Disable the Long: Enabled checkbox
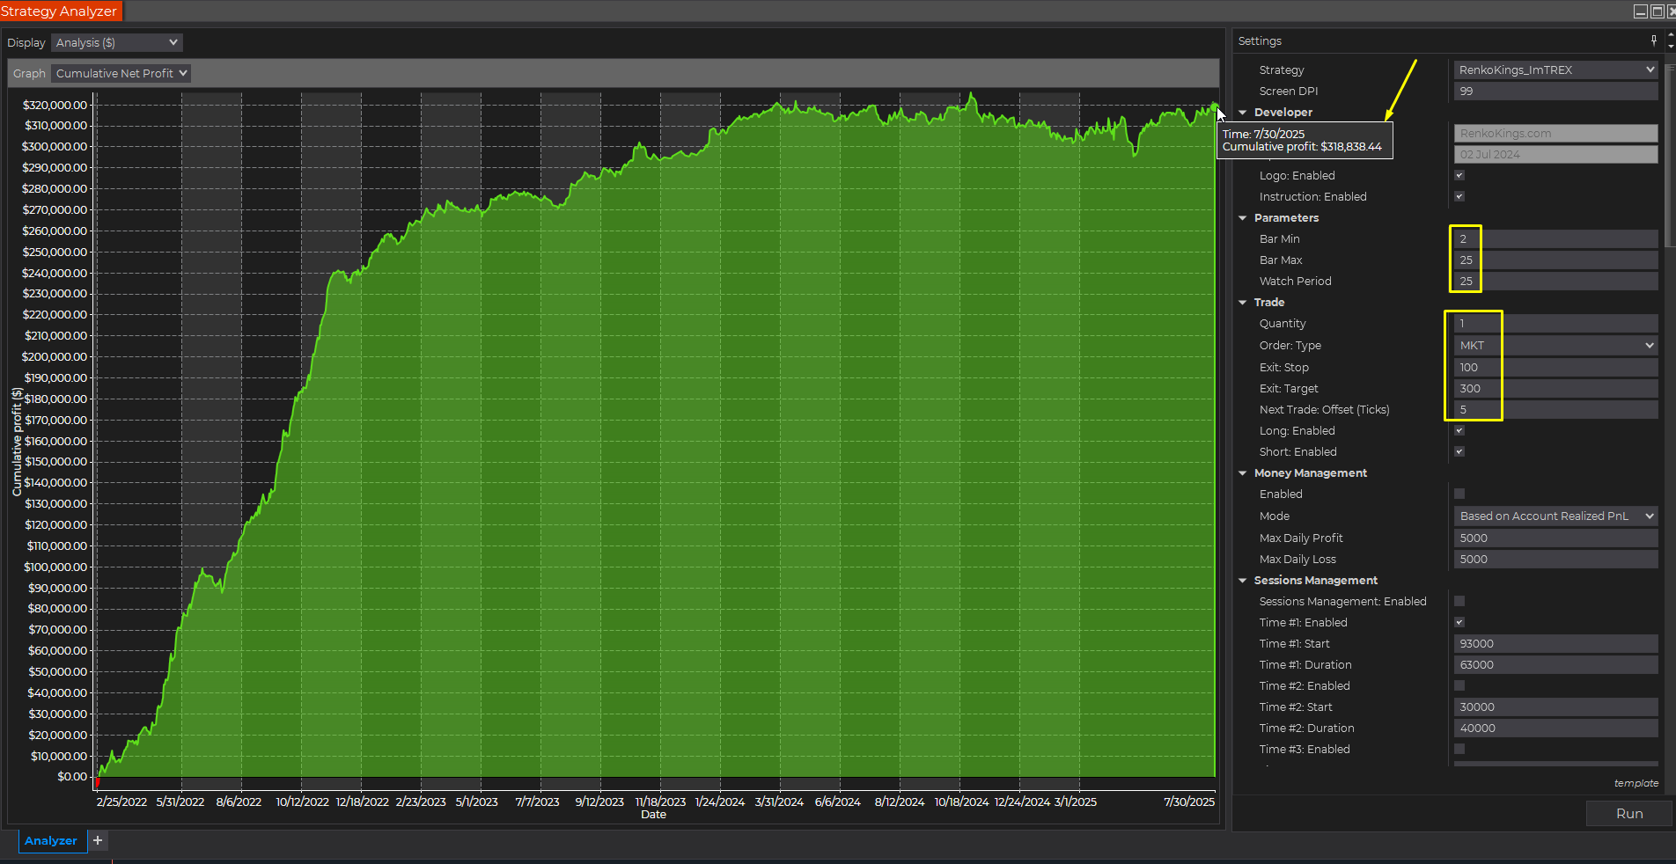The image size is (1676, 864). coord(1459,430)
